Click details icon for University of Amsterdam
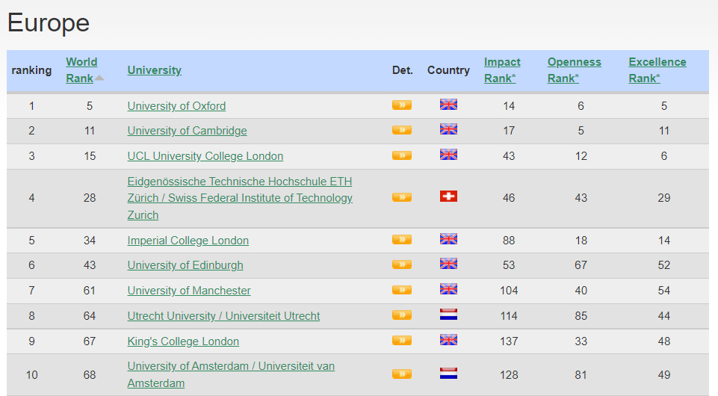 (x=402, y=374)
